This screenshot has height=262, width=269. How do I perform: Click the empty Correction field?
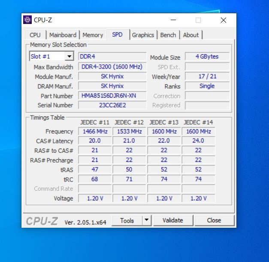(207, 95)
